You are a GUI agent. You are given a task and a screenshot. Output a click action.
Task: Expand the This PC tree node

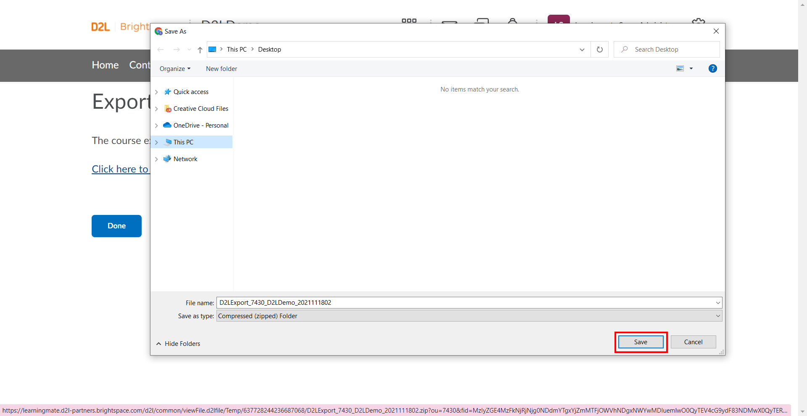(157, 142)
